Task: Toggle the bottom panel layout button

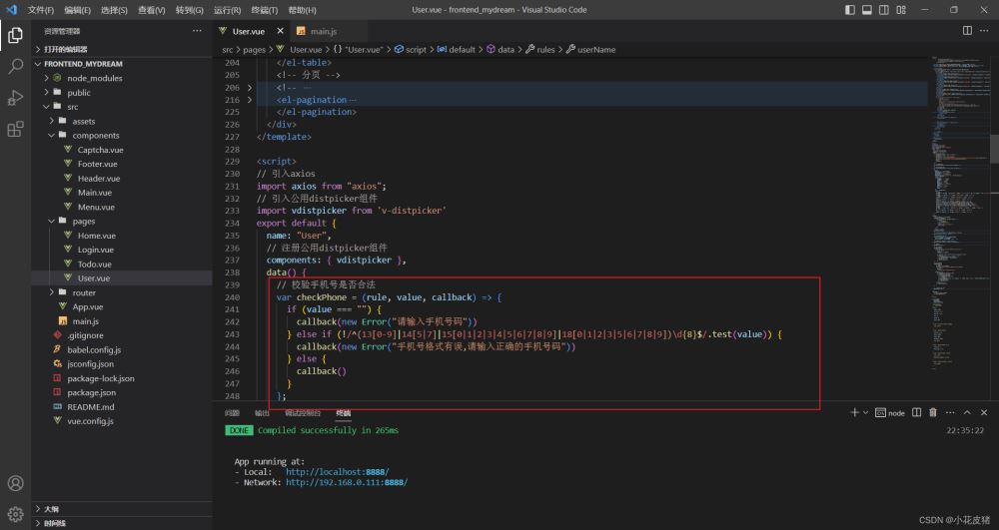Action: 867,10
